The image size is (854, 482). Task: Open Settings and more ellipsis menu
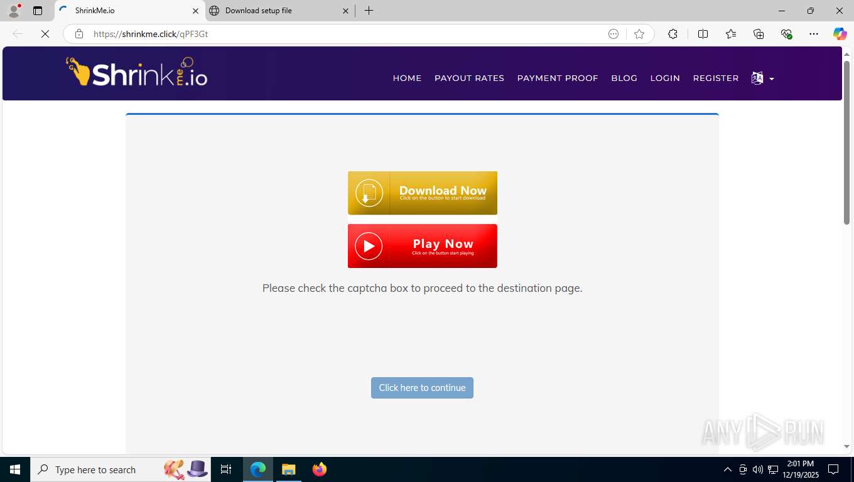(x=814, y=34)
